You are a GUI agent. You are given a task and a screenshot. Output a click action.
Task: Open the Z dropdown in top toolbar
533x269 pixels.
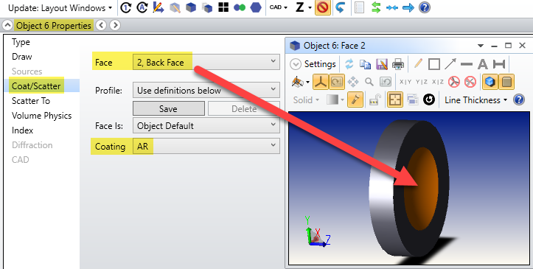pyautogui.click(x=303, y=7)
